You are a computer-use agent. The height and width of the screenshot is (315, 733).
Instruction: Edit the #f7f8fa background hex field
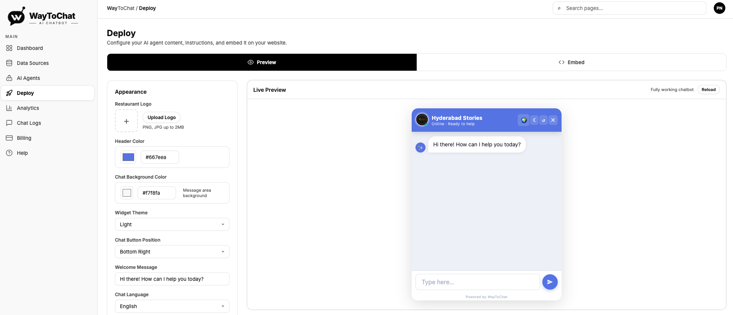157,193
